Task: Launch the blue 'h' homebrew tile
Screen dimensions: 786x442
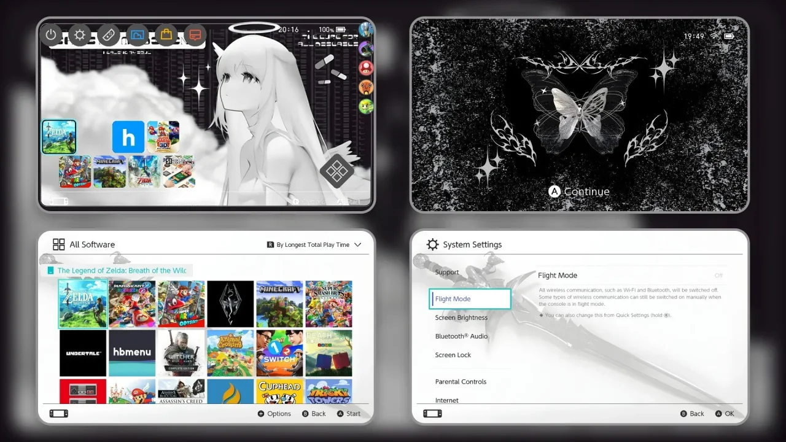Action: (x=128, y=137)
